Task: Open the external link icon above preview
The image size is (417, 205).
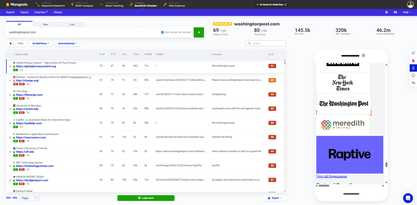Action: 413,53
